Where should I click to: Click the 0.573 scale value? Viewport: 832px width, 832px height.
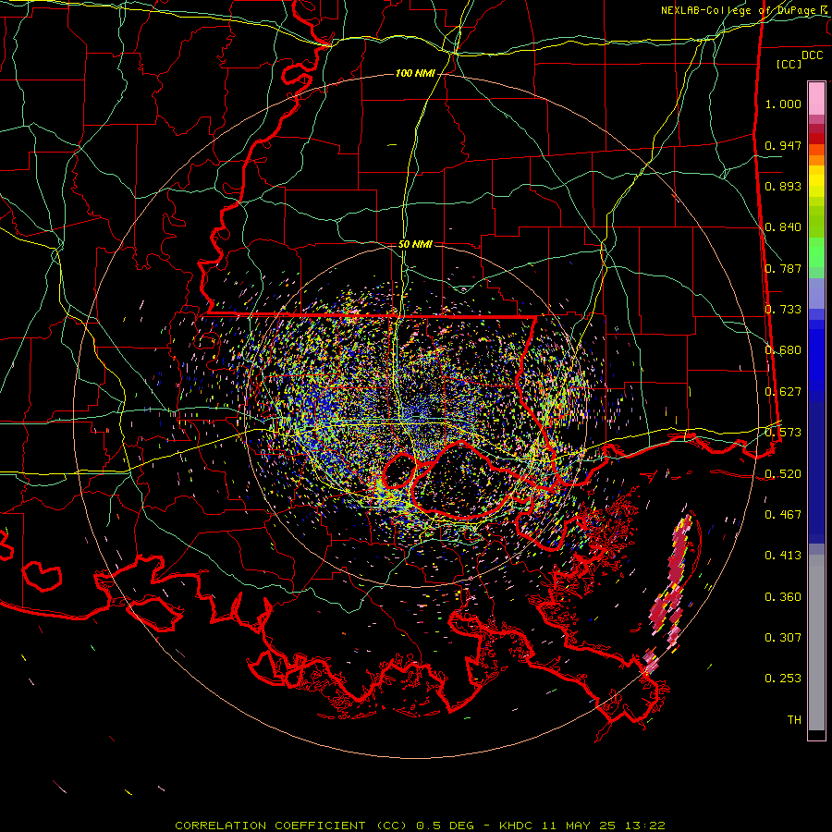783,433
